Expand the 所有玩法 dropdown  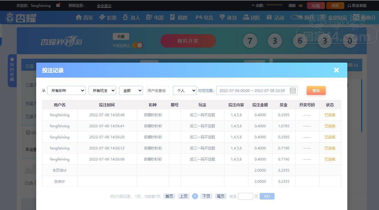tap(102, 90)
